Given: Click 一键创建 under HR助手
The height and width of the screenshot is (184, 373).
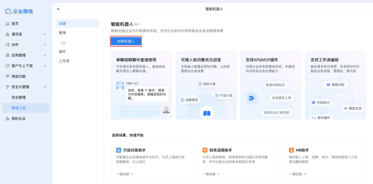Looking at the screenshot, I should point(297,174).
